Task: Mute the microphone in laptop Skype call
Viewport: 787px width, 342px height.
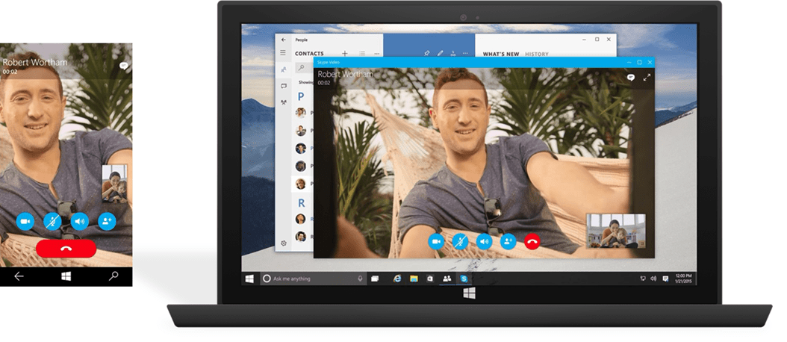Action: [x=461, y=241]
